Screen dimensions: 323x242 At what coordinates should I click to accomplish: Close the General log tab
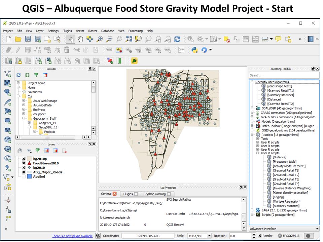click(115, 194)
